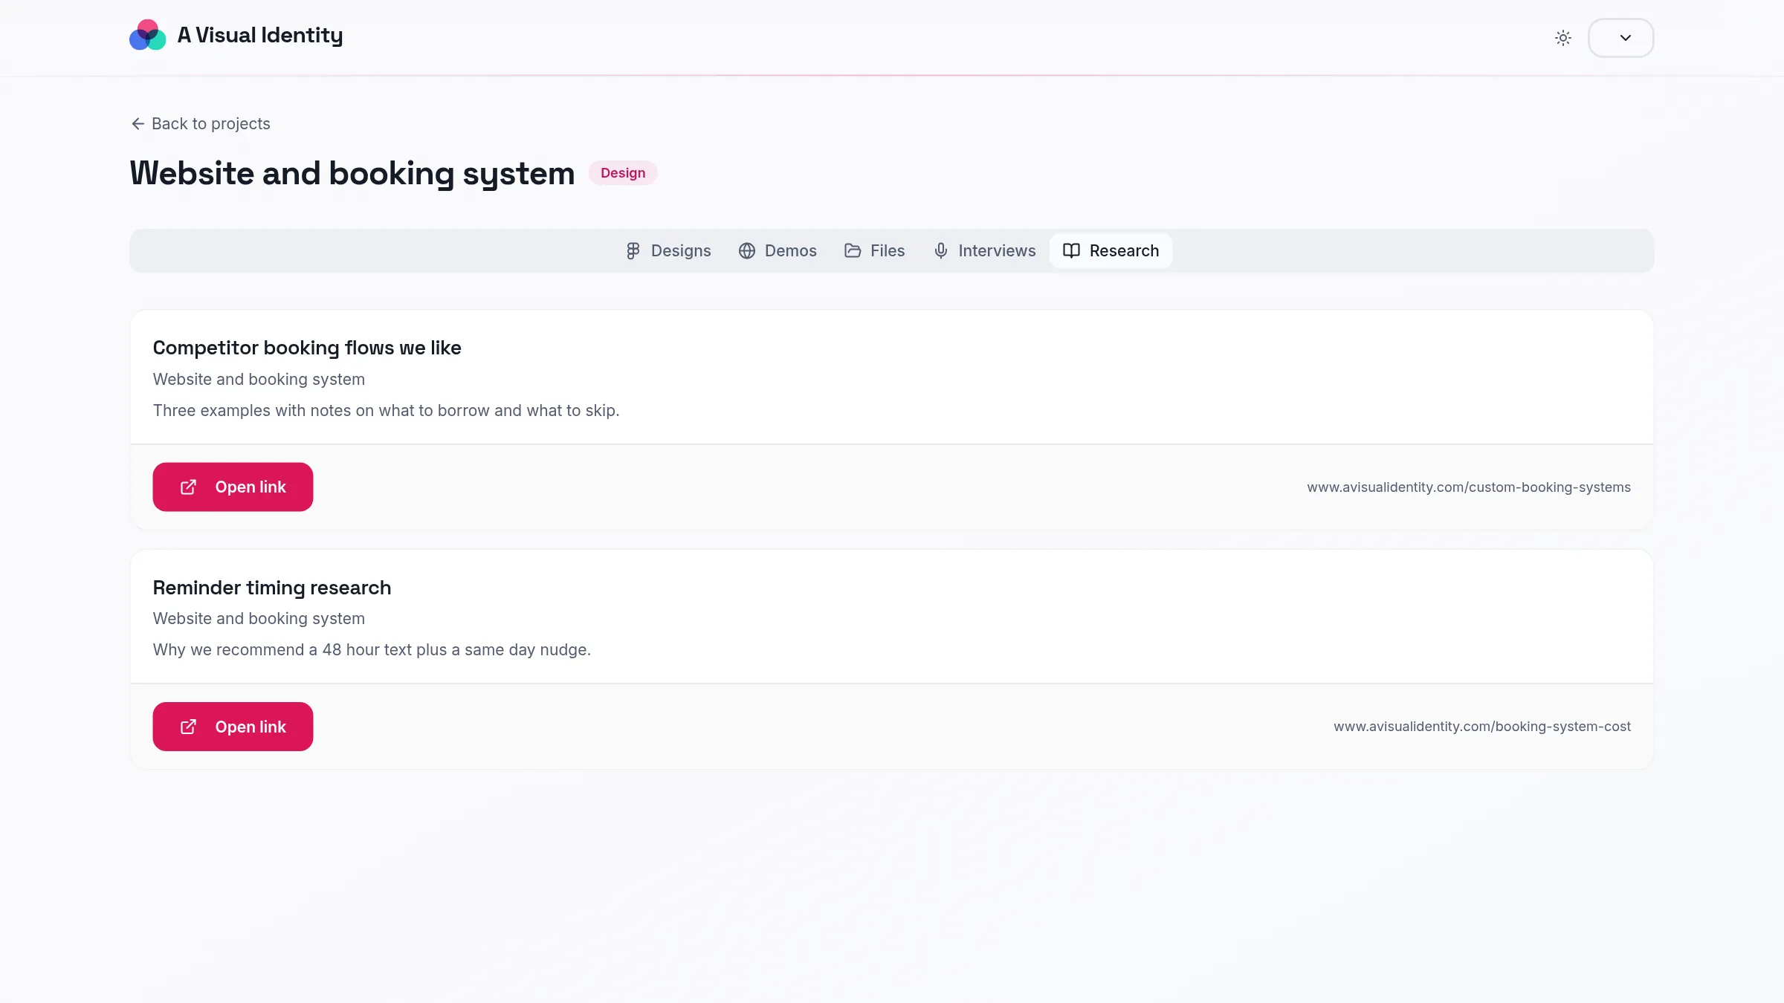Screen dimensions: 1784x1003
Task: Click the folder icon on Files tab
Action: pyautogui.click(x=853, y=251)
